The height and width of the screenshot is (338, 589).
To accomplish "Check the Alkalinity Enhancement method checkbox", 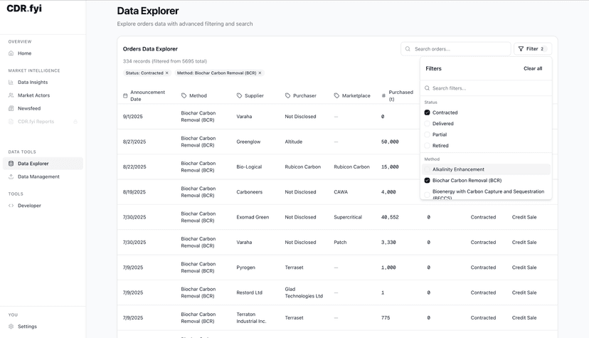I will (427, 169).
